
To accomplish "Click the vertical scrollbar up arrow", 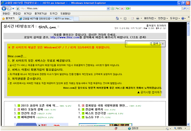I will (188, 24).
